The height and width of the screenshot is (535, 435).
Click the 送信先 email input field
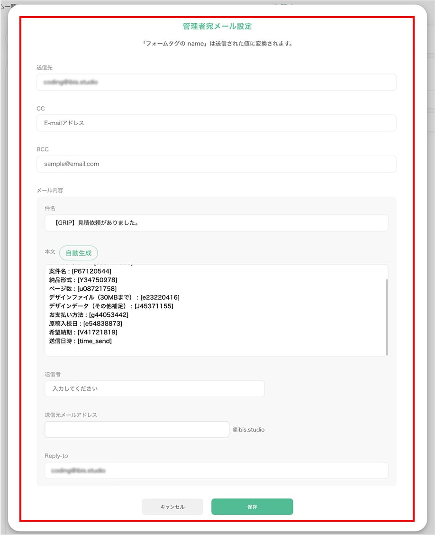[x=216, y=82]
